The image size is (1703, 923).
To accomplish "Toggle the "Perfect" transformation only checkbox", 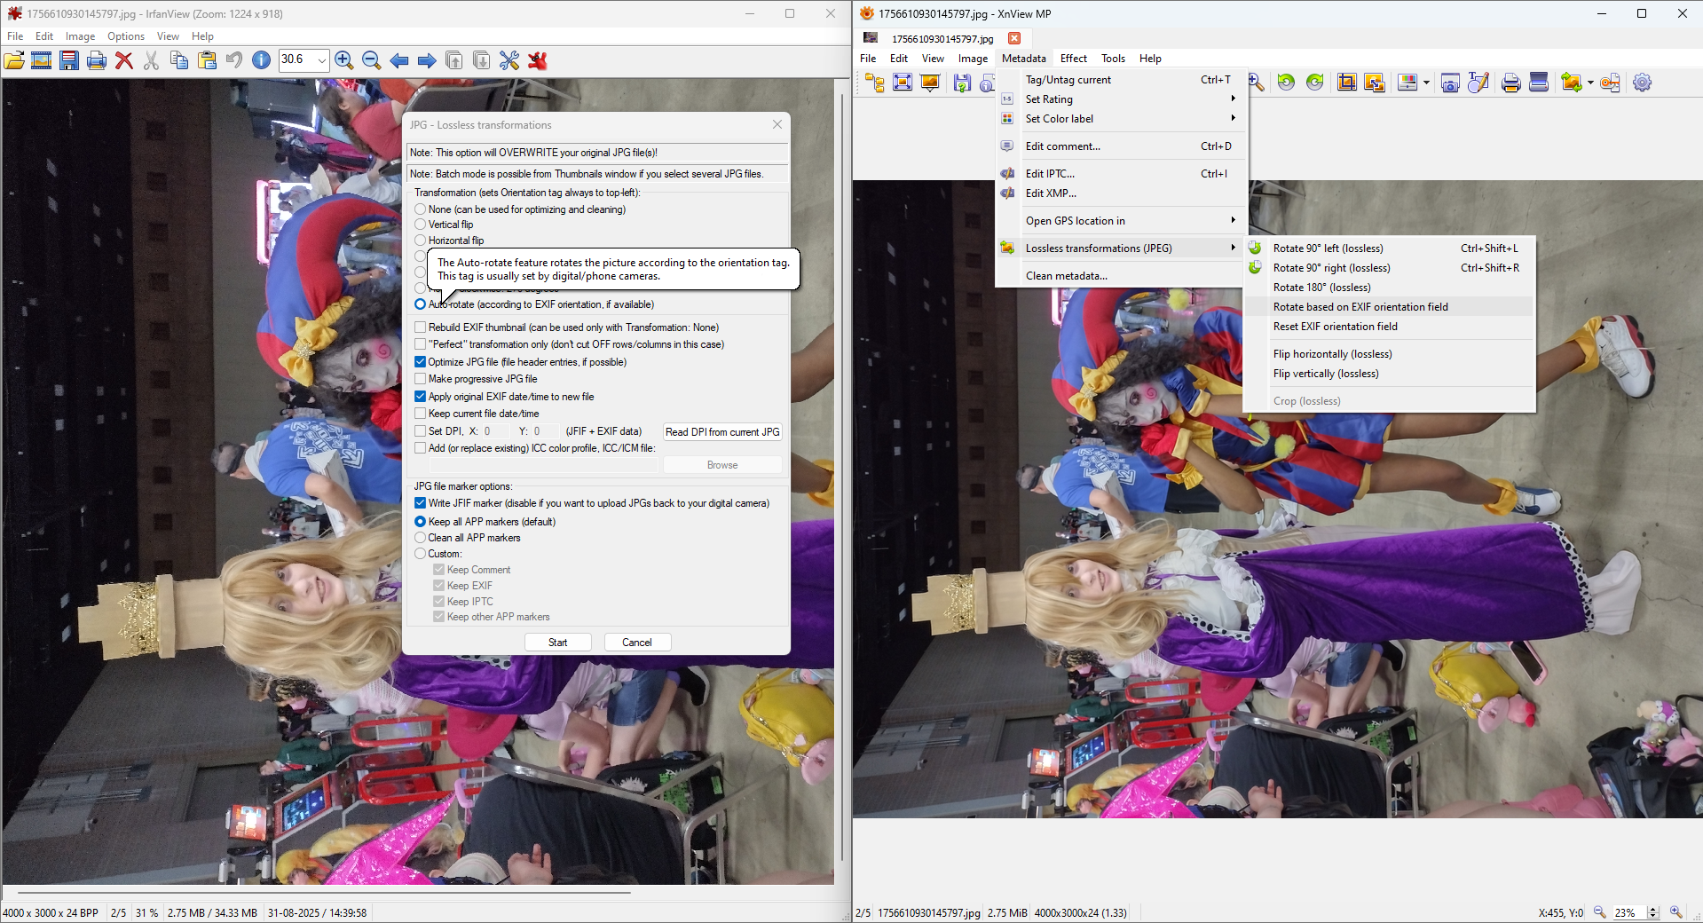I will 421,344.
